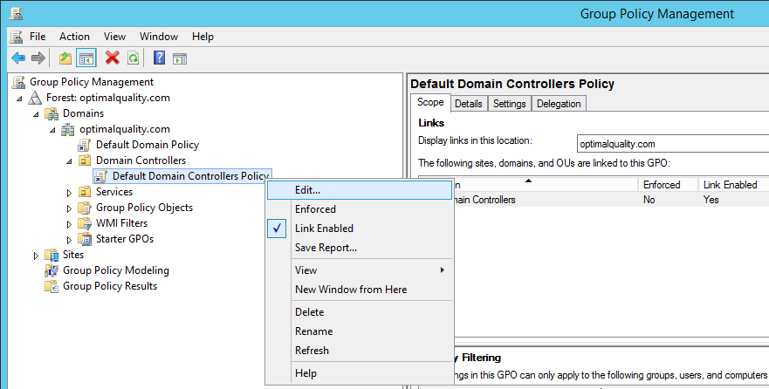Image resolution: width=769 pixels, height=389 pixels.
Task: Click the Up One Level folder icon
Action: 65,58
